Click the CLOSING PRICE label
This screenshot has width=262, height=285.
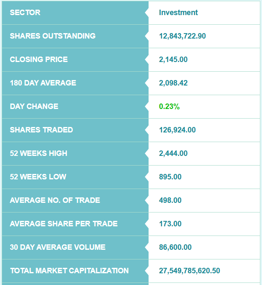[x=39, y=60]
